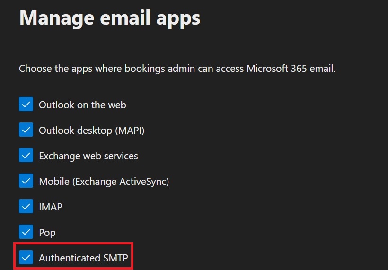
Task: Toggle the Exchange web services checkbox
Action: 26,156
